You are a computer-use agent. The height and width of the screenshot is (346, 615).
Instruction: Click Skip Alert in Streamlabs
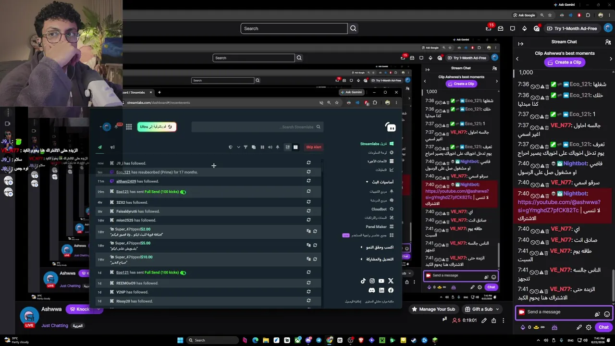pos(313,147)
